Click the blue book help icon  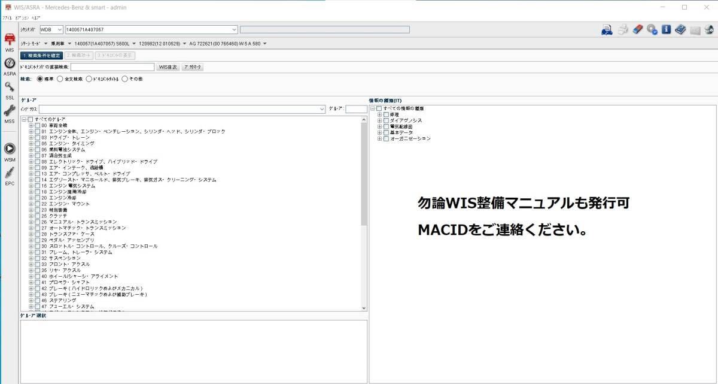(x=680, y=29)
